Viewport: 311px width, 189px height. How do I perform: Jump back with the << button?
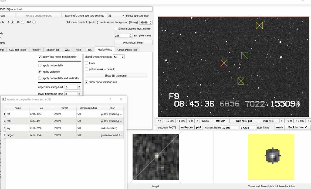pyautogui.click(x=159, y=121)
